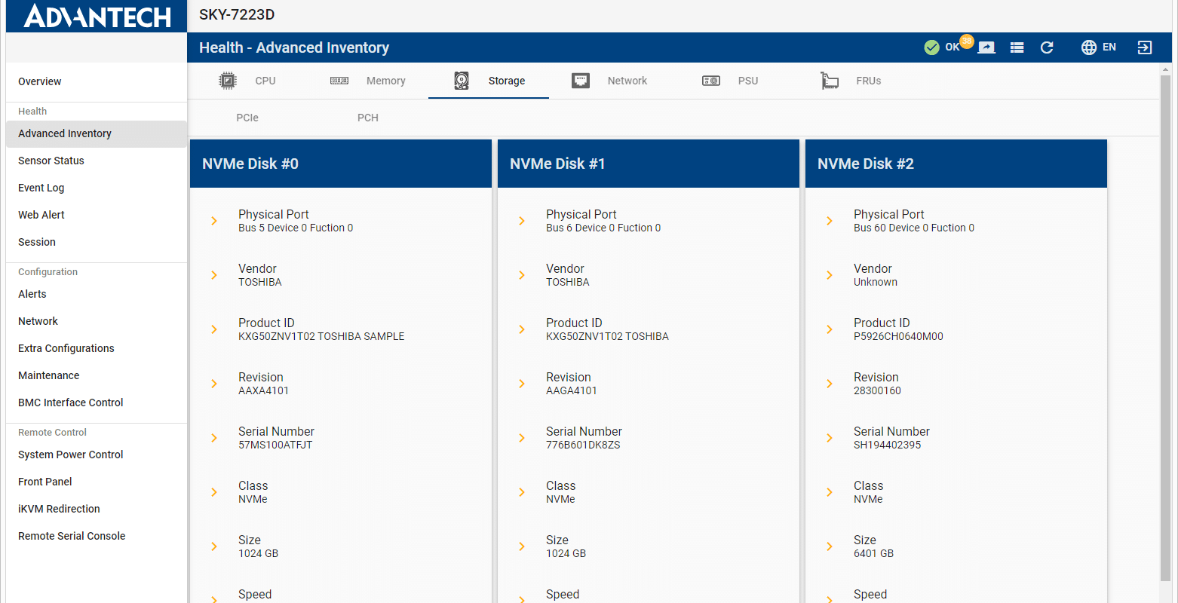This screenshot has width=1178, height=603.
Task: Click the NVMe Disk #1 card header
Action: tap(649, 164)
